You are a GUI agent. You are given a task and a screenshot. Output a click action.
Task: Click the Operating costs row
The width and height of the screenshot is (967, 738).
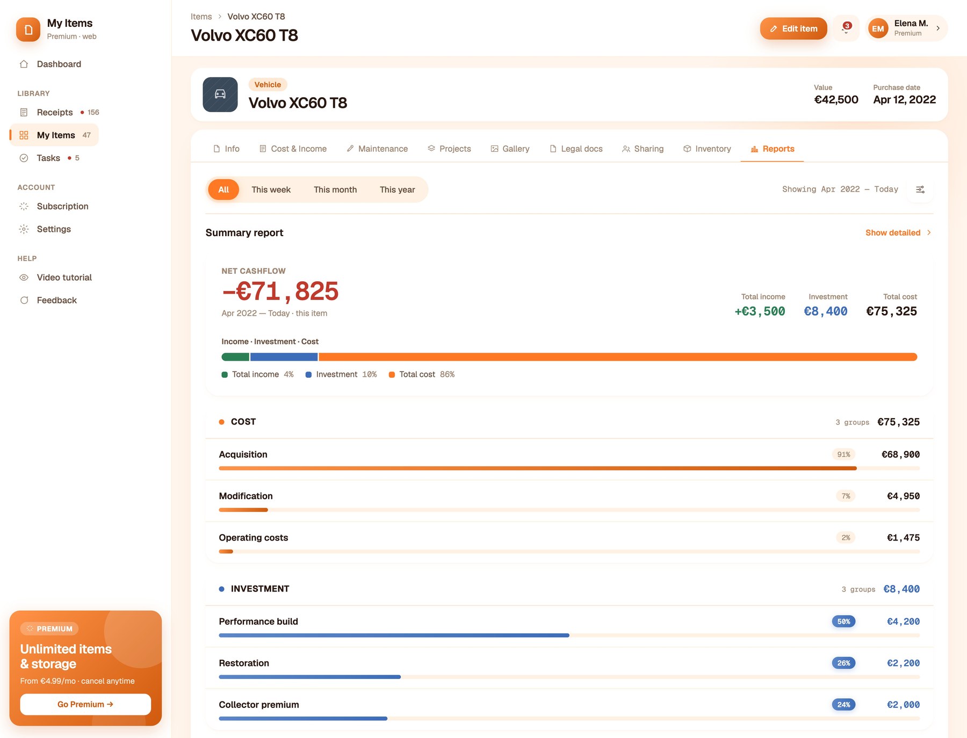coord(569,542)
